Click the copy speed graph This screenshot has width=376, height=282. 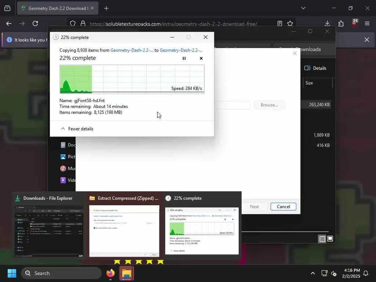click(132, 79)
